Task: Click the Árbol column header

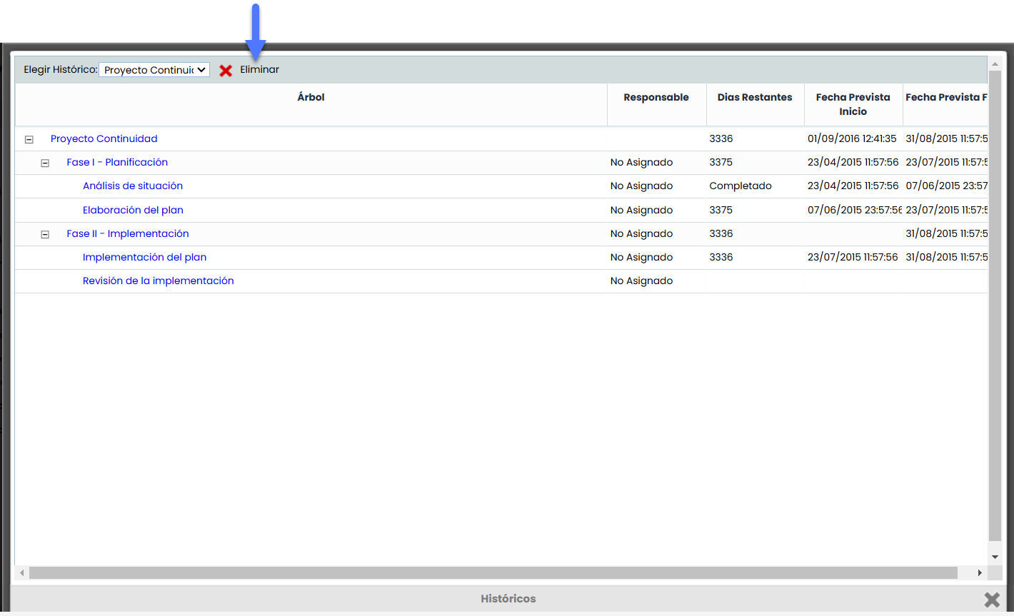Action: pyautogui.click(x=311, y=98)
